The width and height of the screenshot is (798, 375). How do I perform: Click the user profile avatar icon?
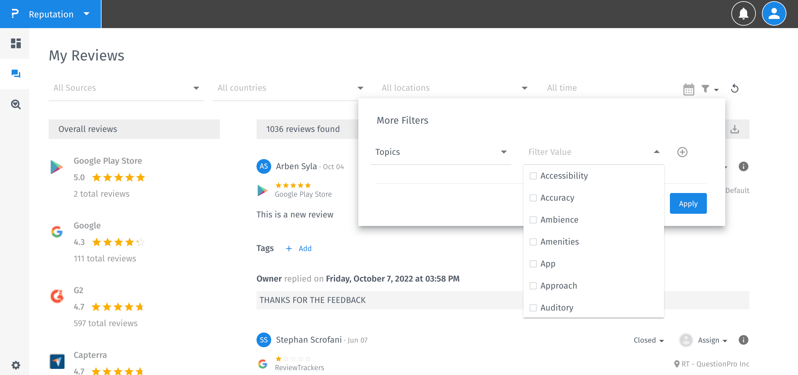tap(774, 14)
